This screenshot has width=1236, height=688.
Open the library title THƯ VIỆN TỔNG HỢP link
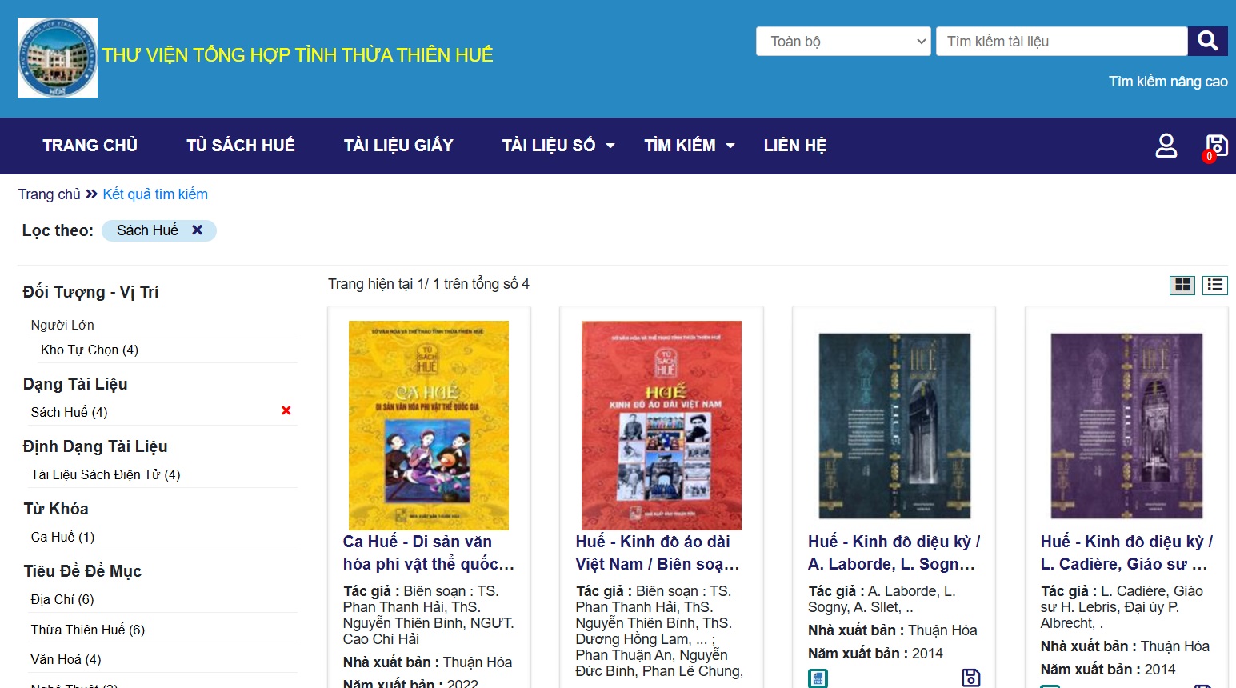point(298,55)
